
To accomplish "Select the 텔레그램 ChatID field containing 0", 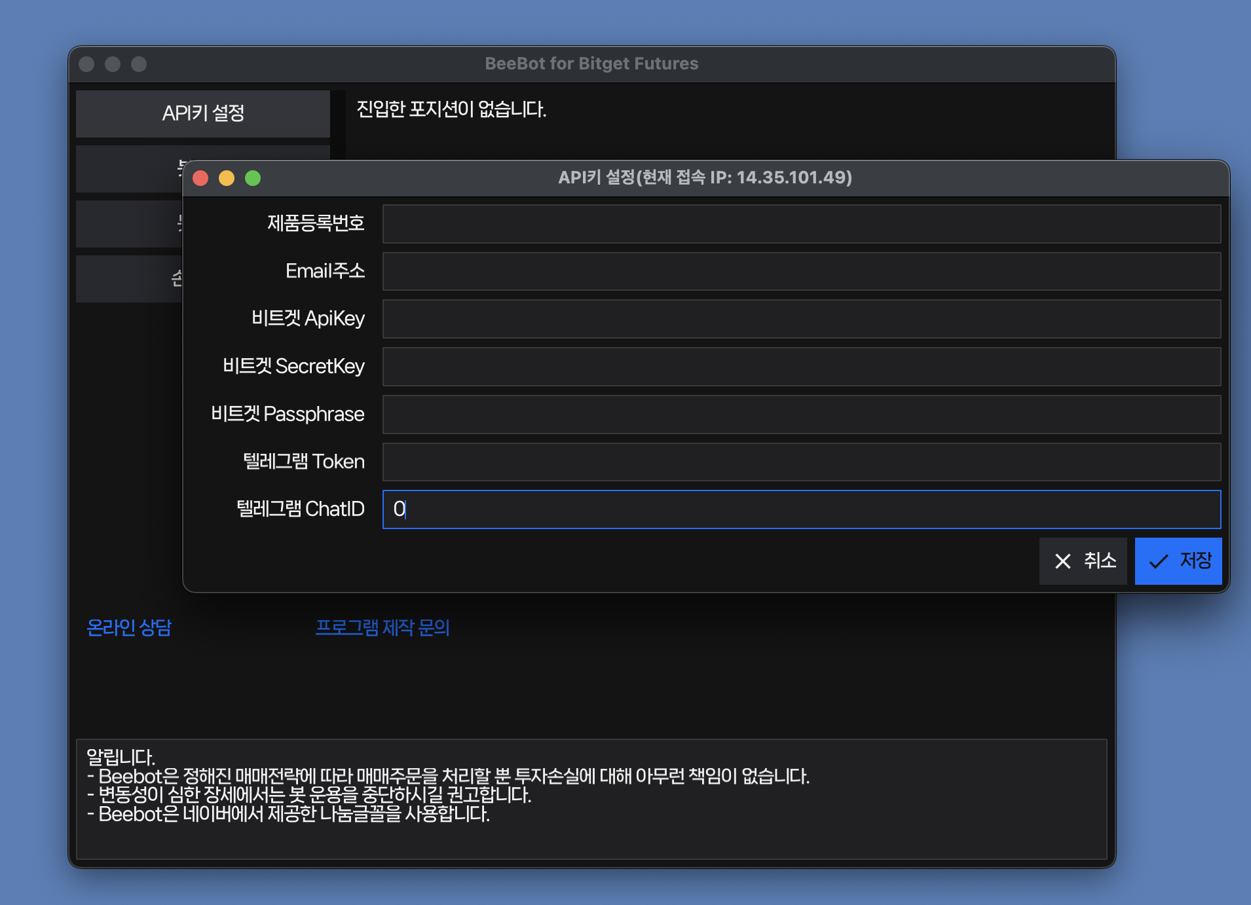I will point(801,509).
